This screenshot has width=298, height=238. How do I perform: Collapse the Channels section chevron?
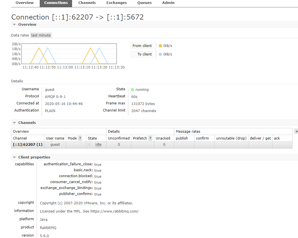point(14,123)
